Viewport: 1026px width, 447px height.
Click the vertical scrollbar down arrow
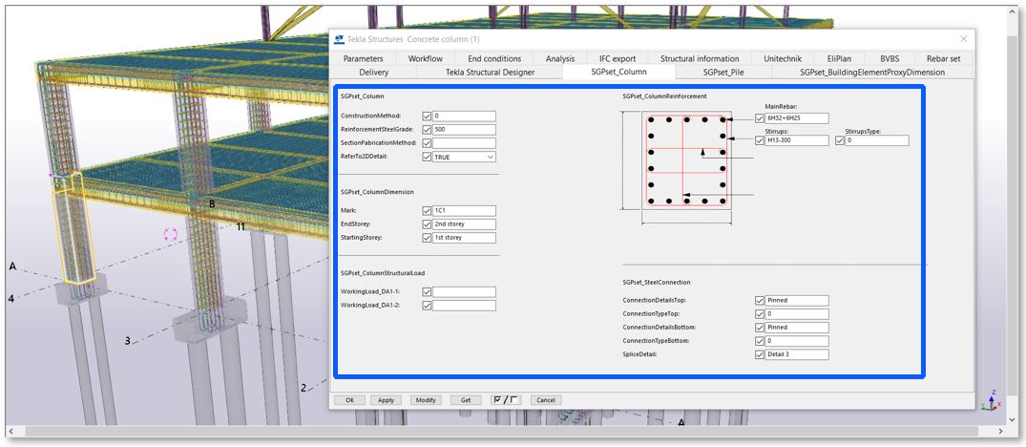(1013, 418)
